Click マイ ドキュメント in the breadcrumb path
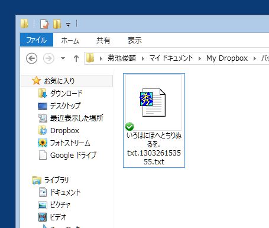Viewport: 269px width, 228px height. point(171,58)
